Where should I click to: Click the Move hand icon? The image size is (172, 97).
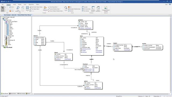coord(10,11)
